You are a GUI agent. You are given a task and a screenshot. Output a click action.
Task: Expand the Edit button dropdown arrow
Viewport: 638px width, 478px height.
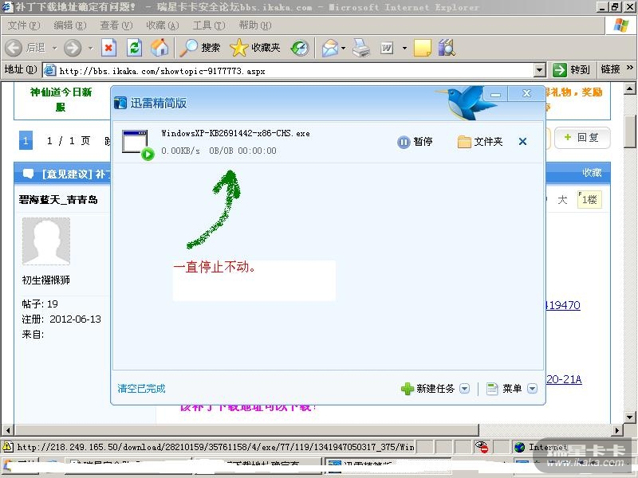pyautogui.click(x=404, y=49)
